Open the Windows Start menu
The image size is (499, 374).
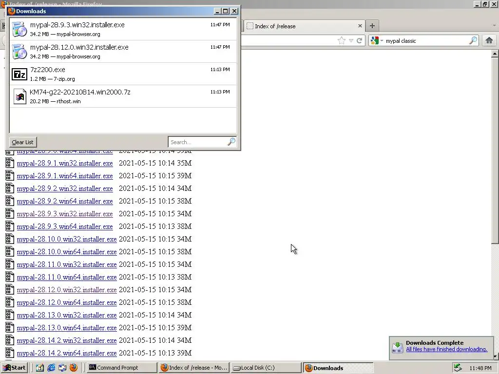[14, 368]
